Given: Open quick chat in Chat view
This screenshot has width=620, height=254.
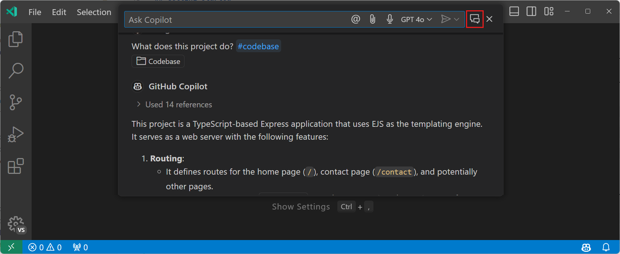Looking at the screenshot, I should 474,19.
